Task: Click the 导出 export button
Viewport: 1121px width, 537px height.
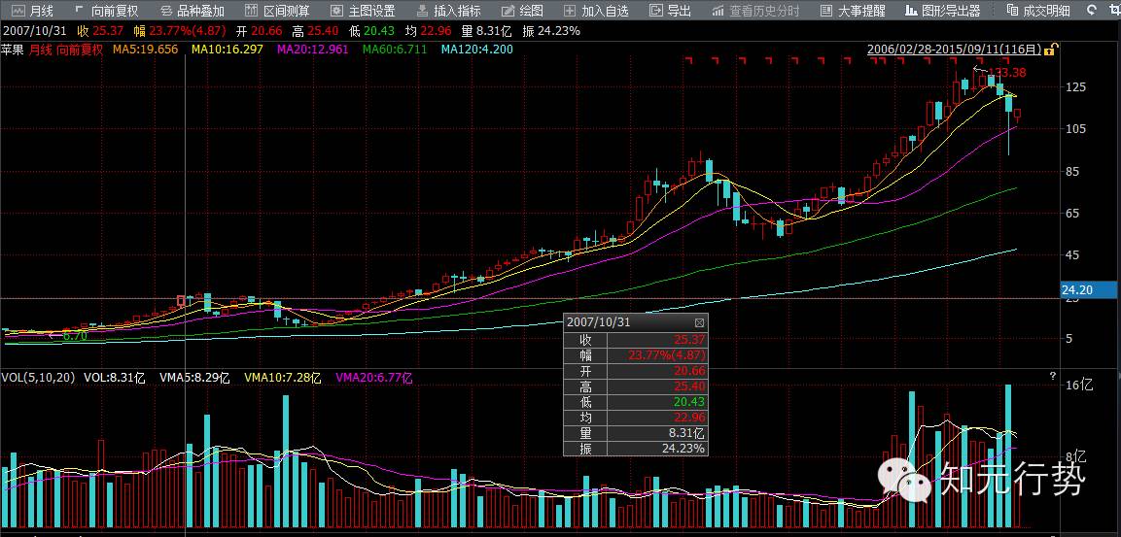Action: [671, 11]
